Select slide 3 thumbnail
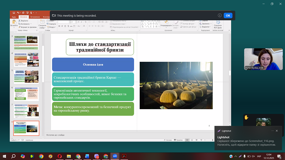The image size is (285, 160). pyautogui.click(x=26, y=43)
